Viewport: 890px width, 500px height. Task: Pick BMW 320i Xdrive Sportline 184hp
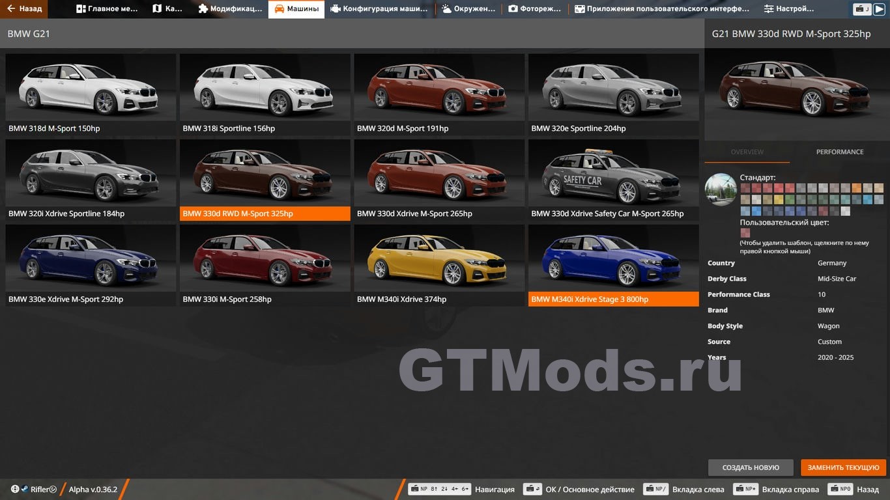(x=91, y=180)
